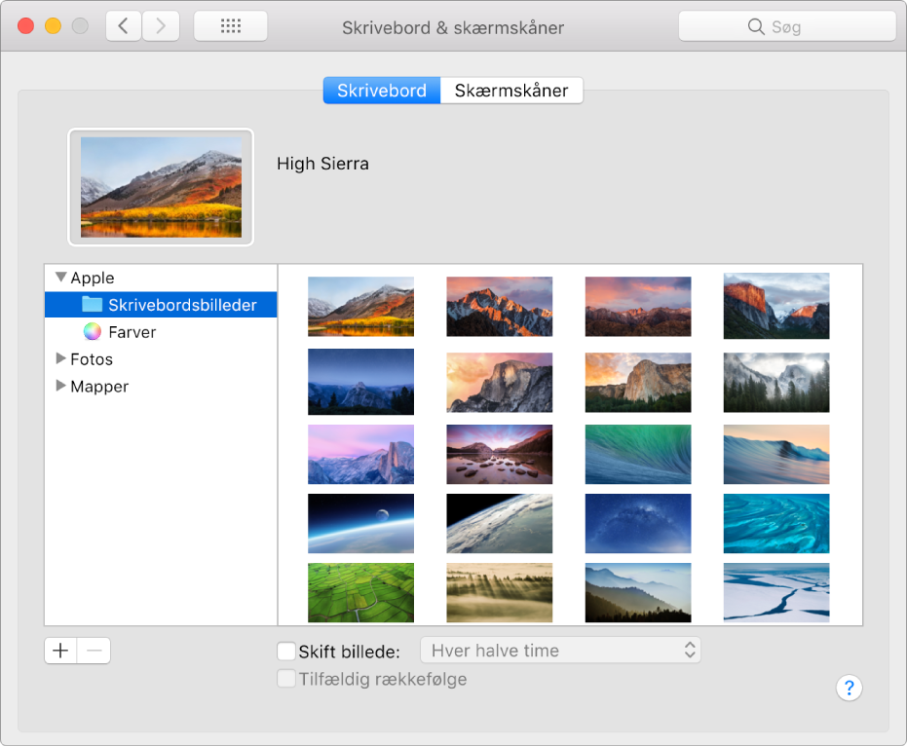Open the Hver halve time dropdown

click(x=560, y=651)
